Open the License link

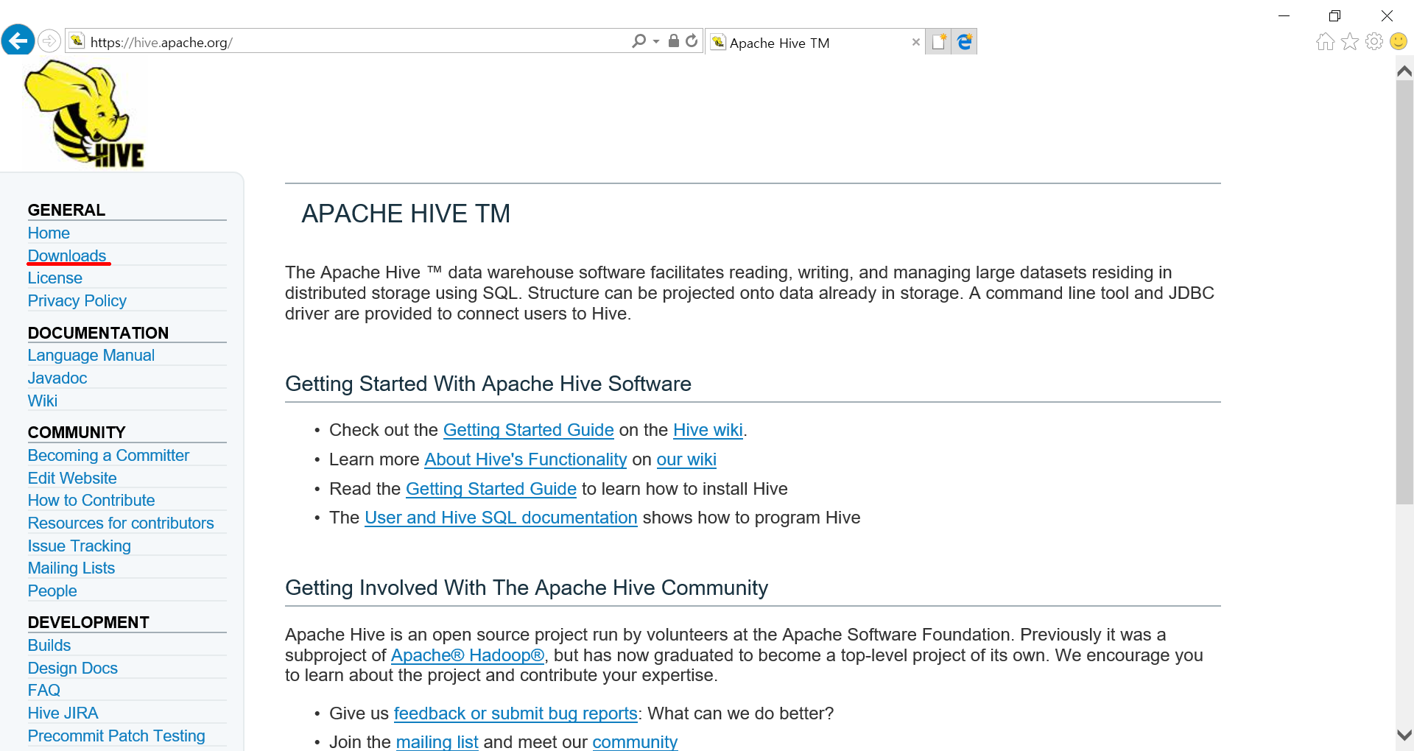pos(55,278)
